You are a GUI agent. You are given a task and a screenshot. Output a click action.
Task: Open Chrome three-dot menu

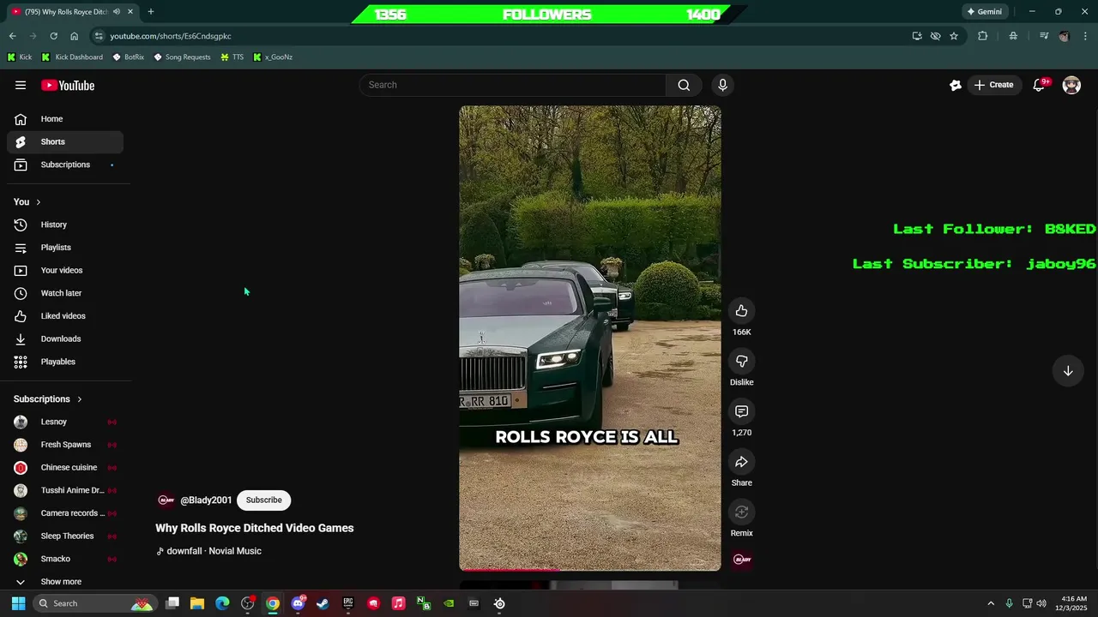tap(1086, 36)
